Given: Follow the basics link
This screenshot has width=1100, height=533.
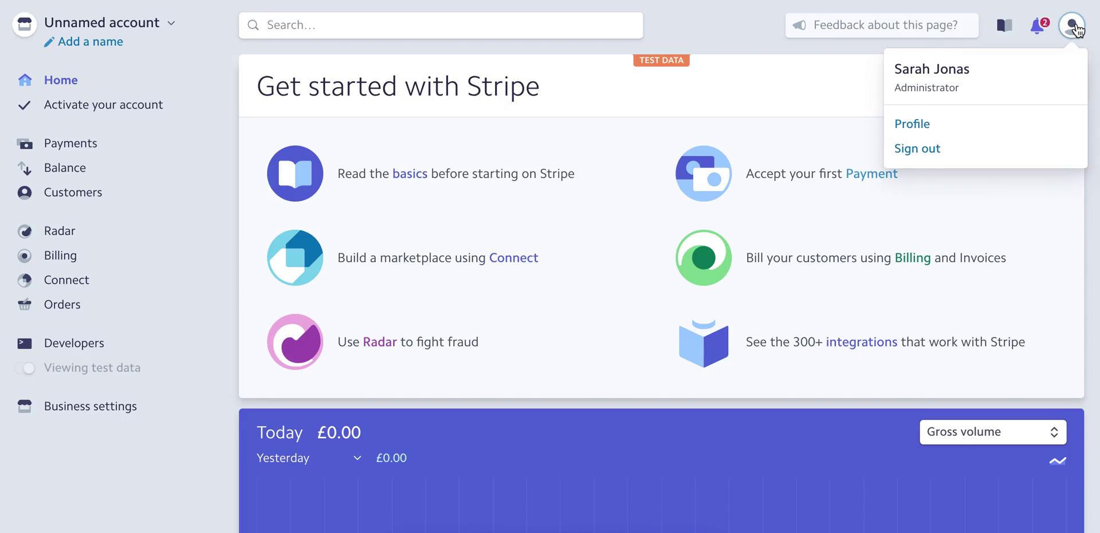Looking at the screenshot, I should click(x=410, y=174).
